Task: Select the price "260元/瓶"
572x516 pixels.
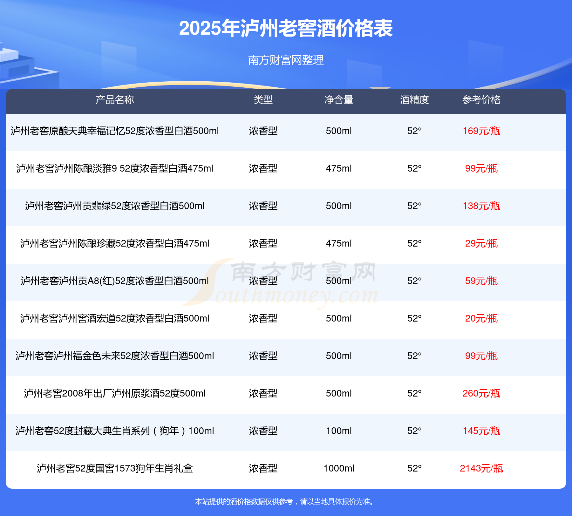Action: (x=481, y=393)
